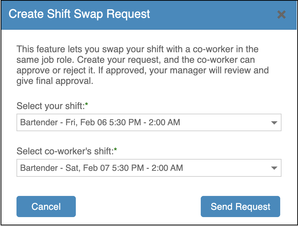The height and width of the screenshot is (226, 298).
Task: Click the "Create Shift Swap Request" title text
Action: (x=79, y=14)
